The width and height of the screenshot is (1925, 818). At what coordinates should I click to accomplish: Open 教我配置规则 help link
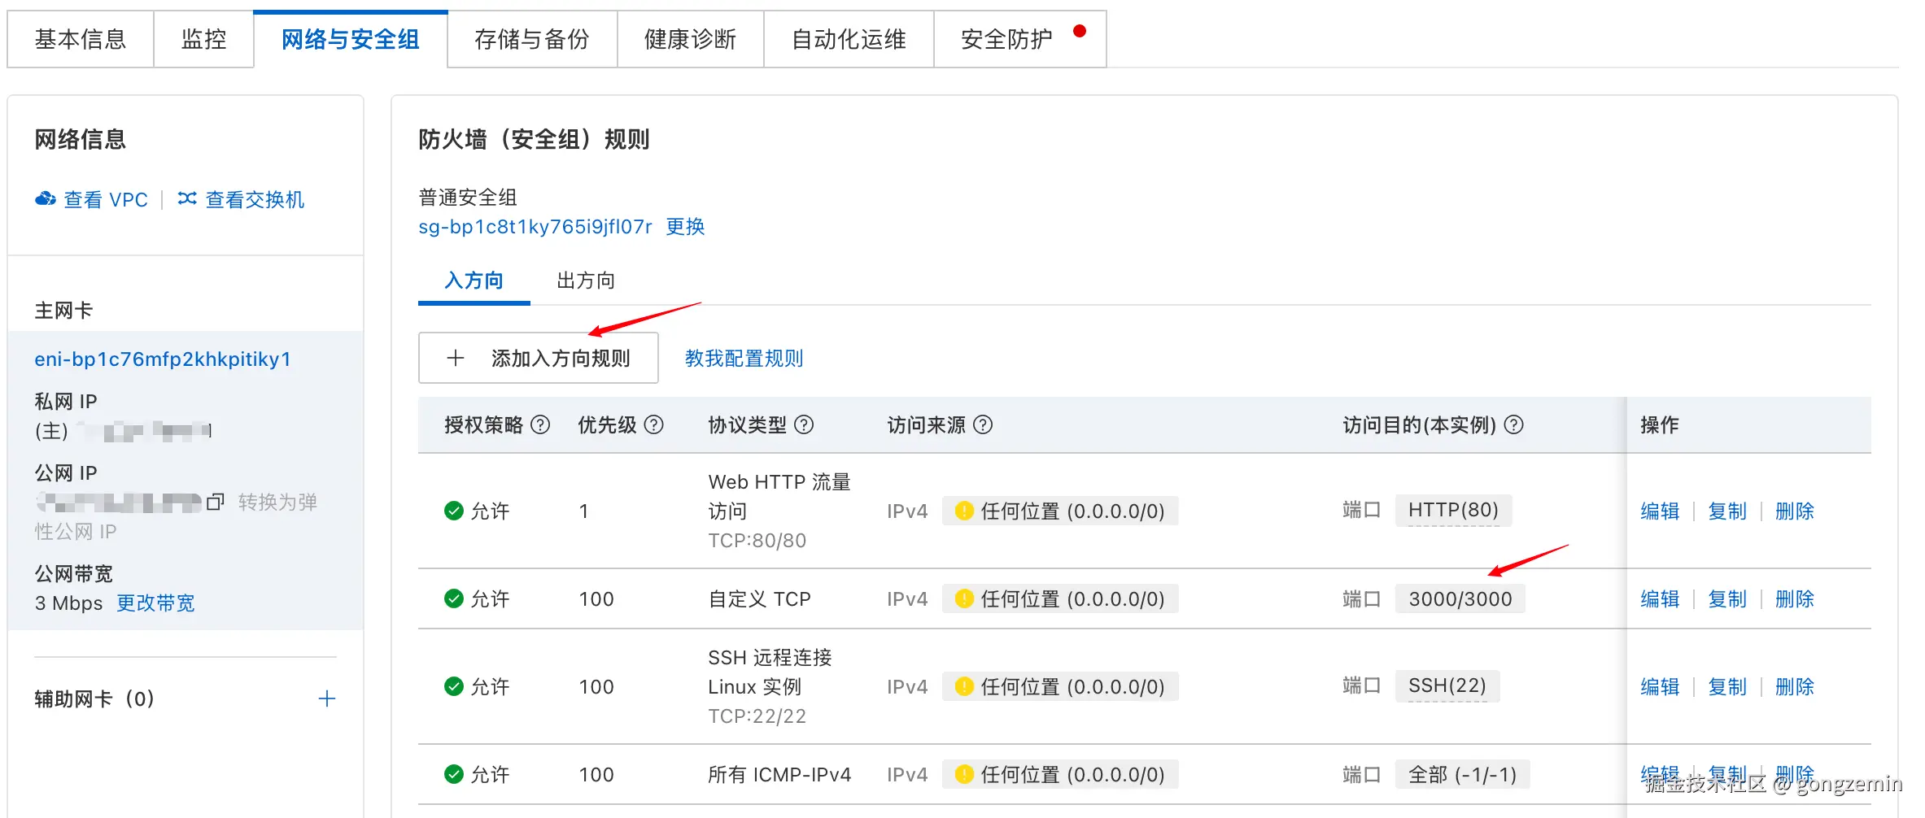(x=744, y=358)
